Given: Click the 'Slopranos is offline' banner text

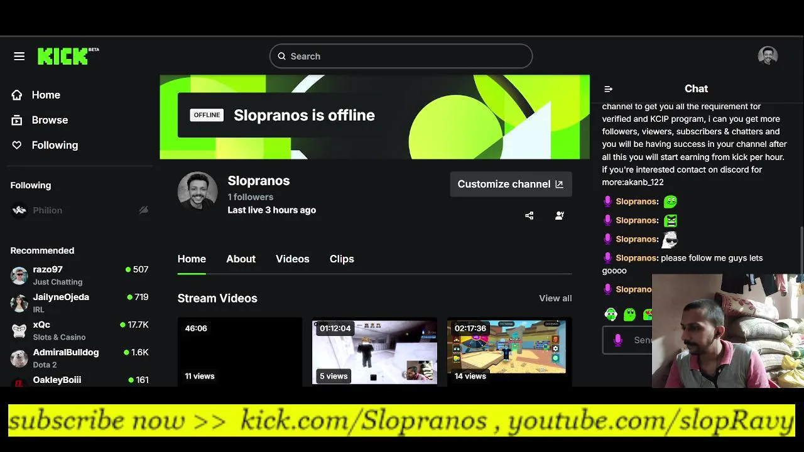Looking at the screenshot, I should [x=304, y=116].
